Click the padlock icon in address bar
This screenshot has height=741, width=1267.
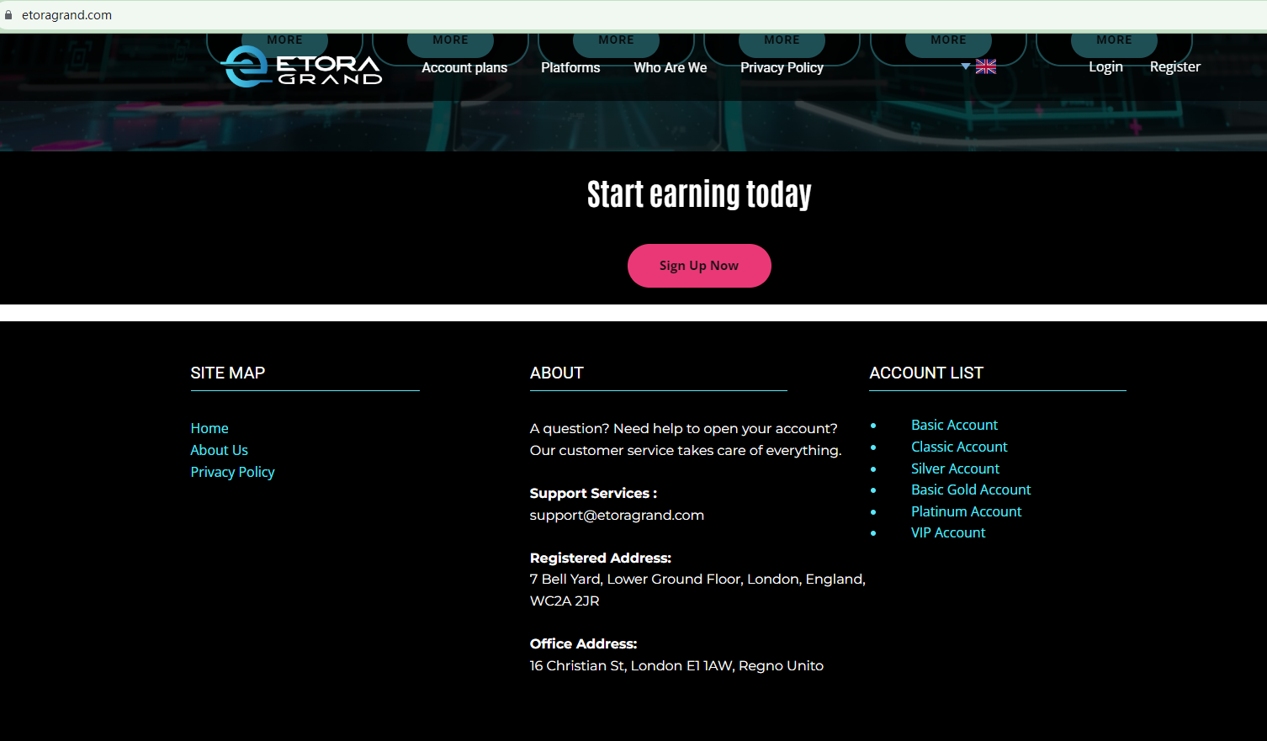point(8,15)
